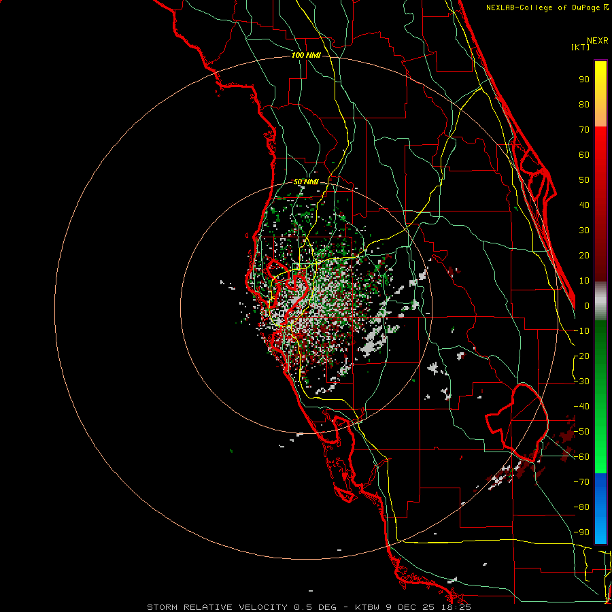
Task: Click the top positive 90 scale label
Action: (x=584, y=80)
